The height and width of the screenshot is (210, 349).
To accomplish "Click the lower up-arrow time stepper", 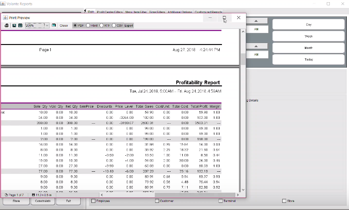I will click(x=256, y=46).
